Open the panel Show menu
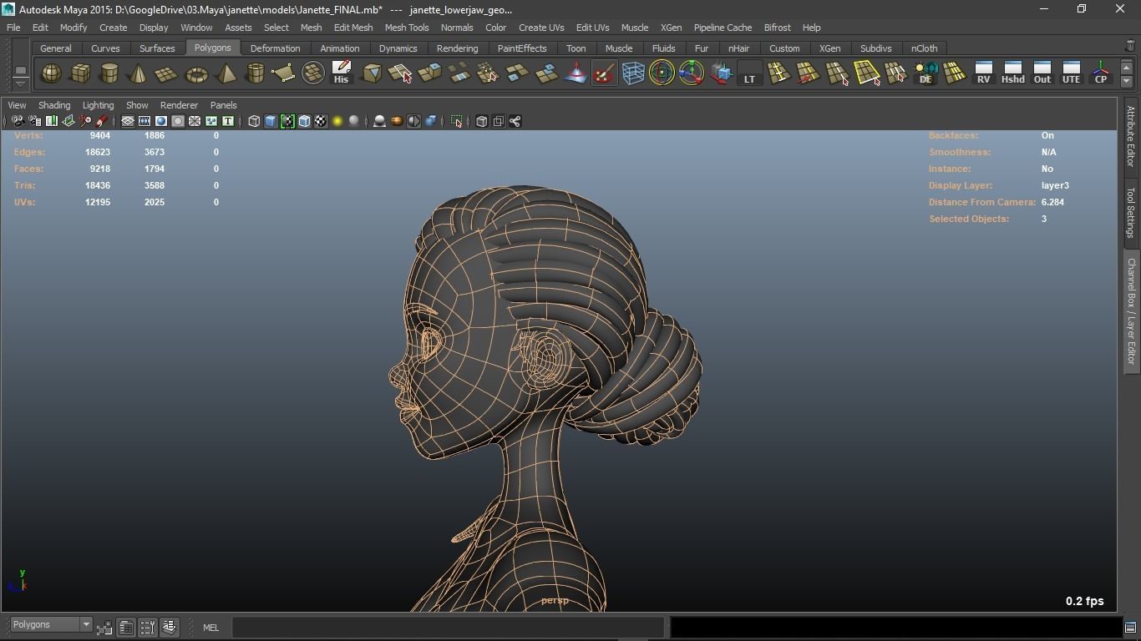The height and width of the screenshot is (641, 1141). [x=137, y=105]
